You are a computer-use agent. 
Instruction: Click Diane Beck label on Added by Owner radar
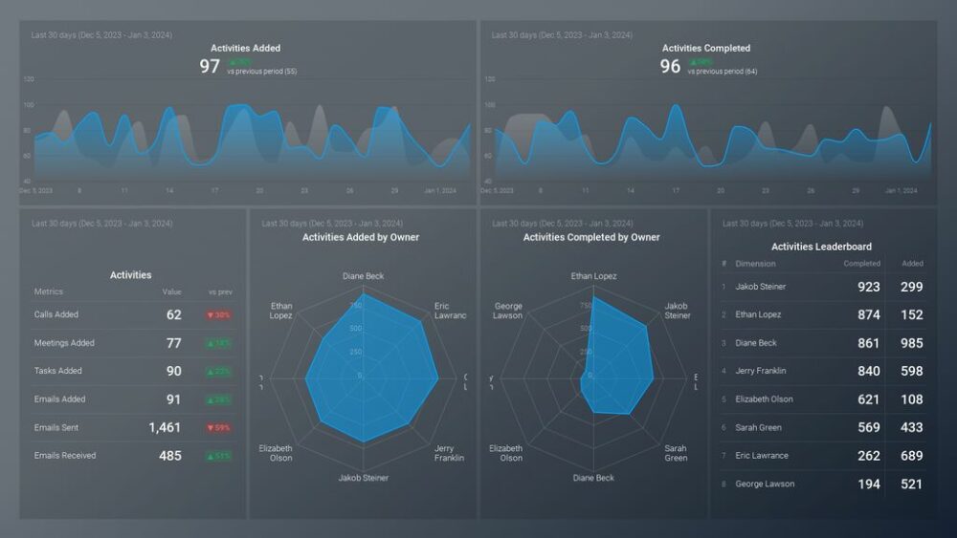point(363,276)
